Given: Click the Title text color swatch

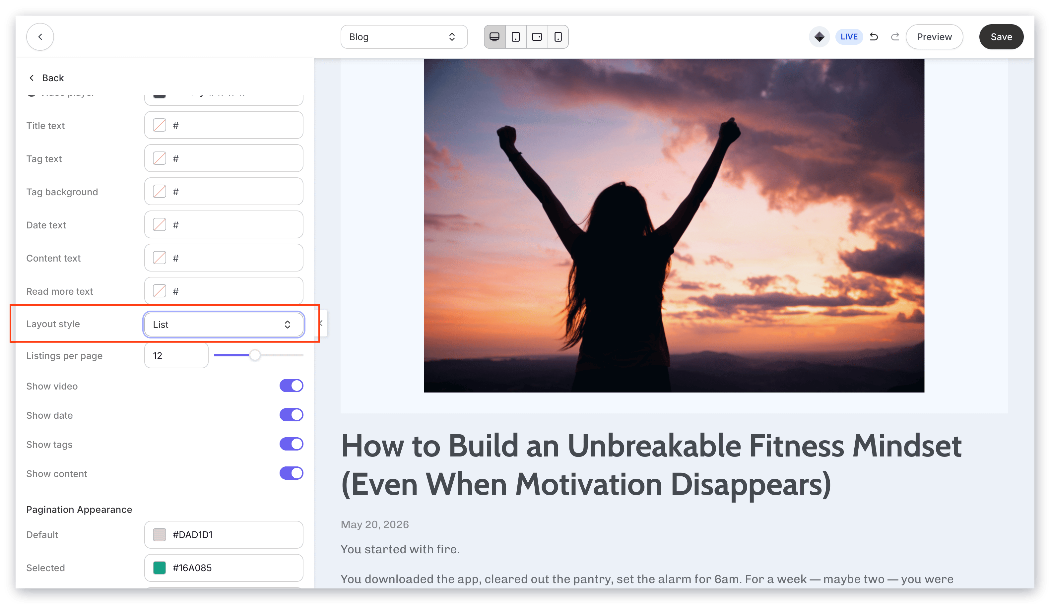Looking at the screenshot, I should pyautogui.click(x=160, y=125).
